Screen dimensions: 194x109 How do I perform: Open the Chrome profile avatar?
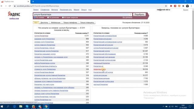tap(187, 6)
